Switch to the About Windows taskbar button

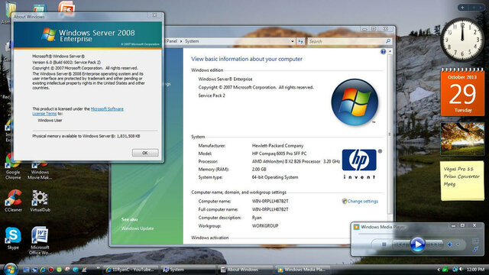pyautogui.click(x=245, y=270)
